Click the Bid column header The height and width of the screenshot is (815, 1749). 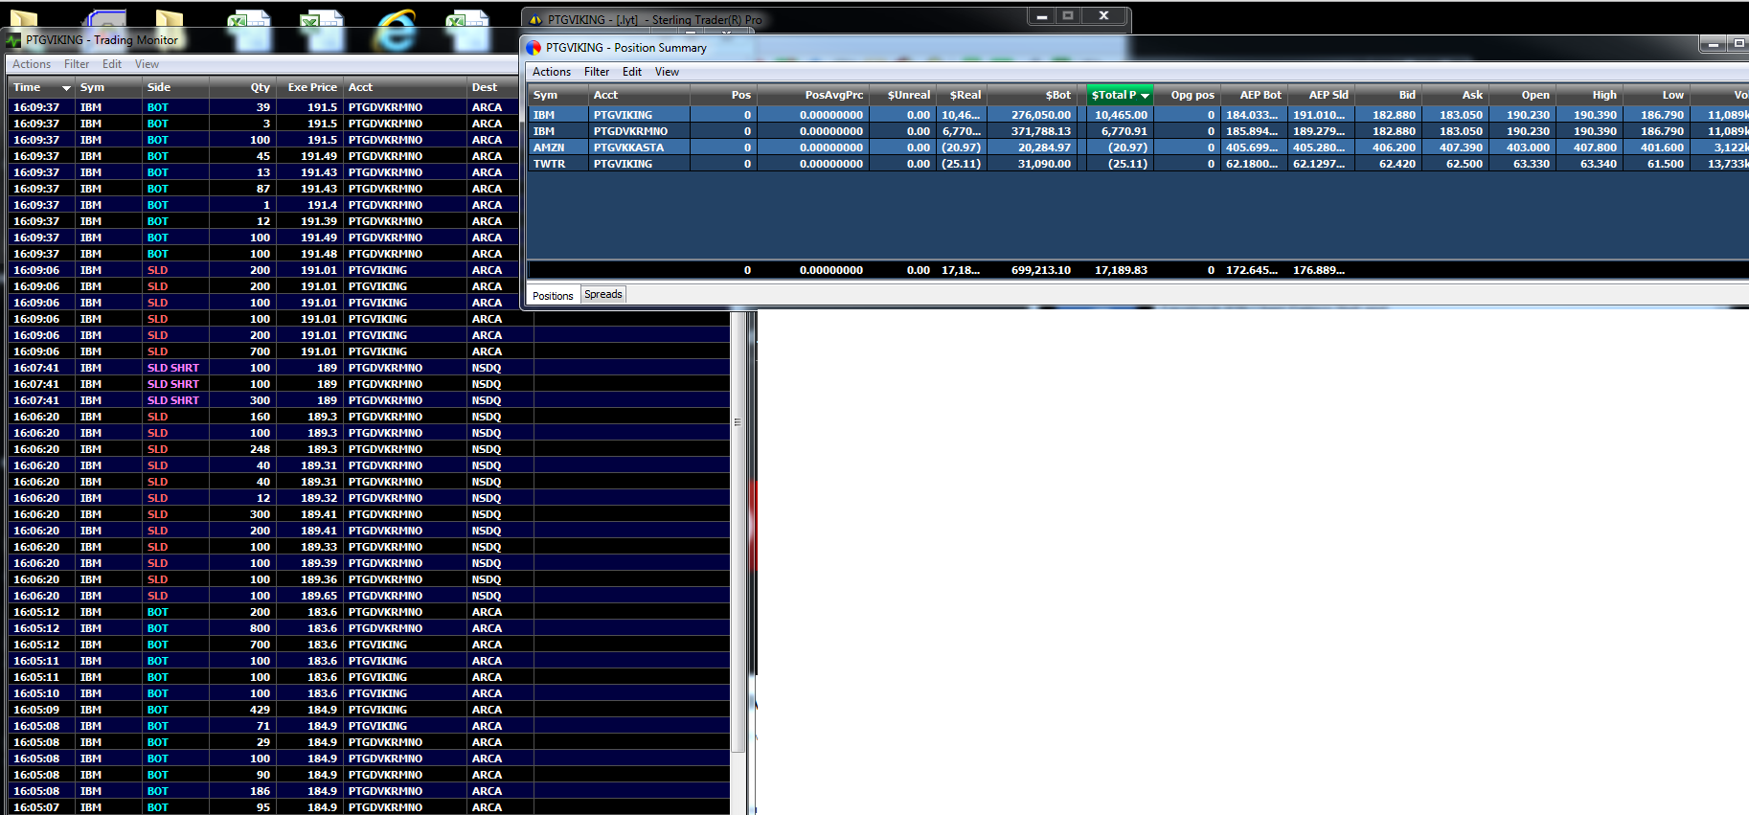click(1388, 95)
